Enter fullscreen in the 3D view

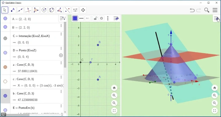click(x=215, y=111)
